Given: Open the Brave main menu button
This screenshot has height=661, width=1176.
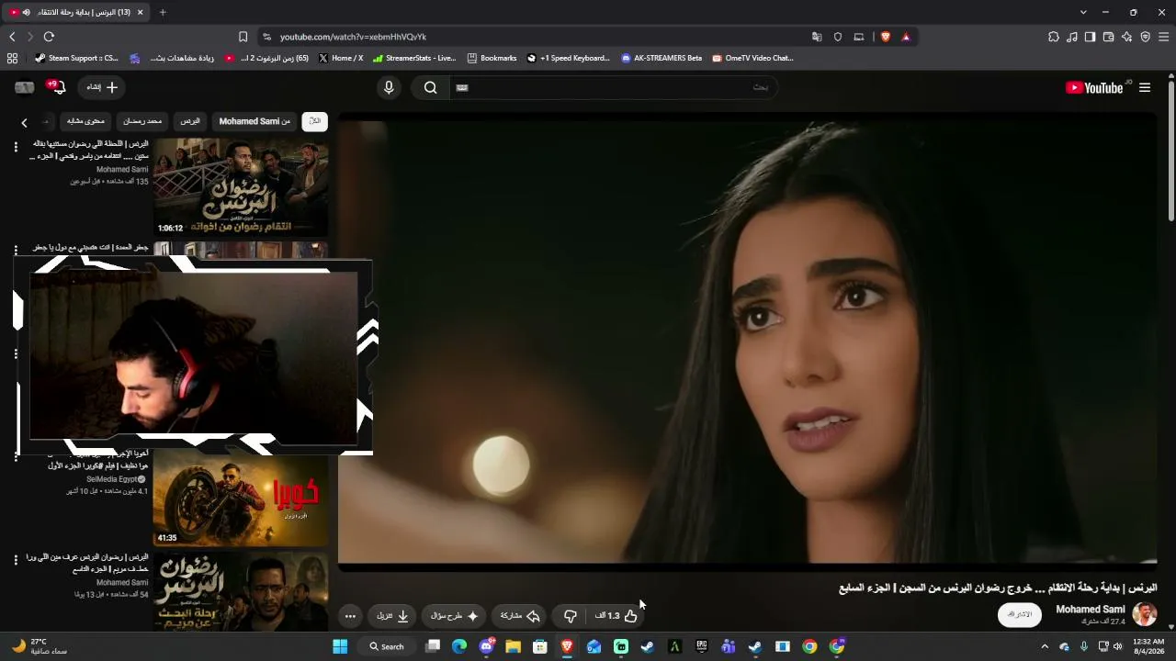Looking at the screenshot, I should 1163,37.
